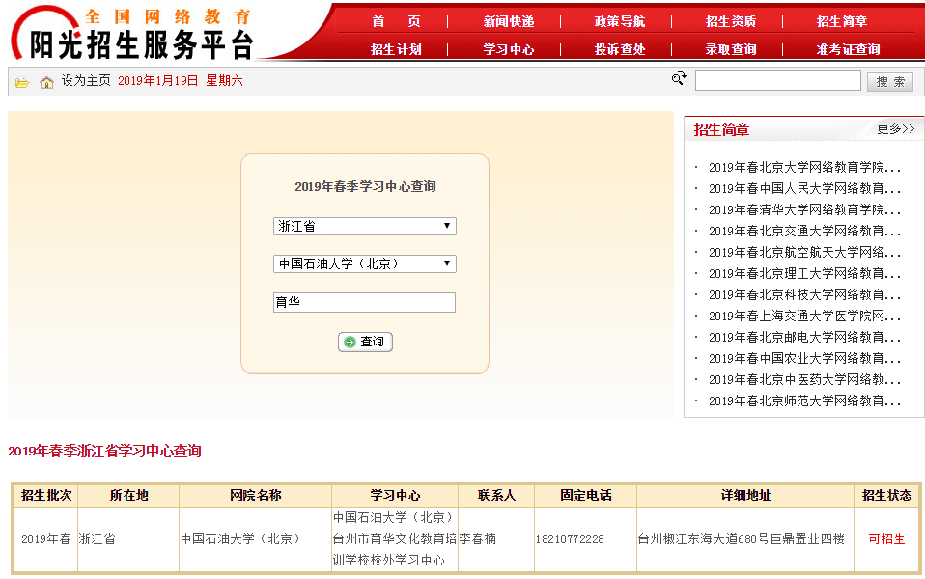The width and height of the screenshot is (925, 579).
Task: Open 2019年春北京师范大学网络教育 link
Action: click(804, 400)
